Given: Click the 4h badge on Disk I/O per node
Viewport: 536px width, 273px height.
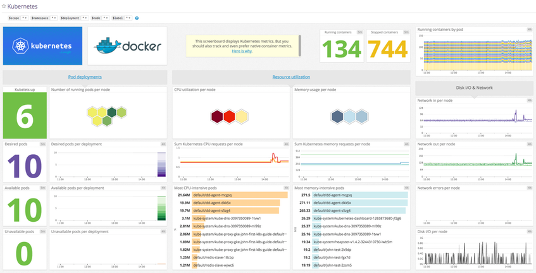Looking at the screenshot, I should click(529, 231).
